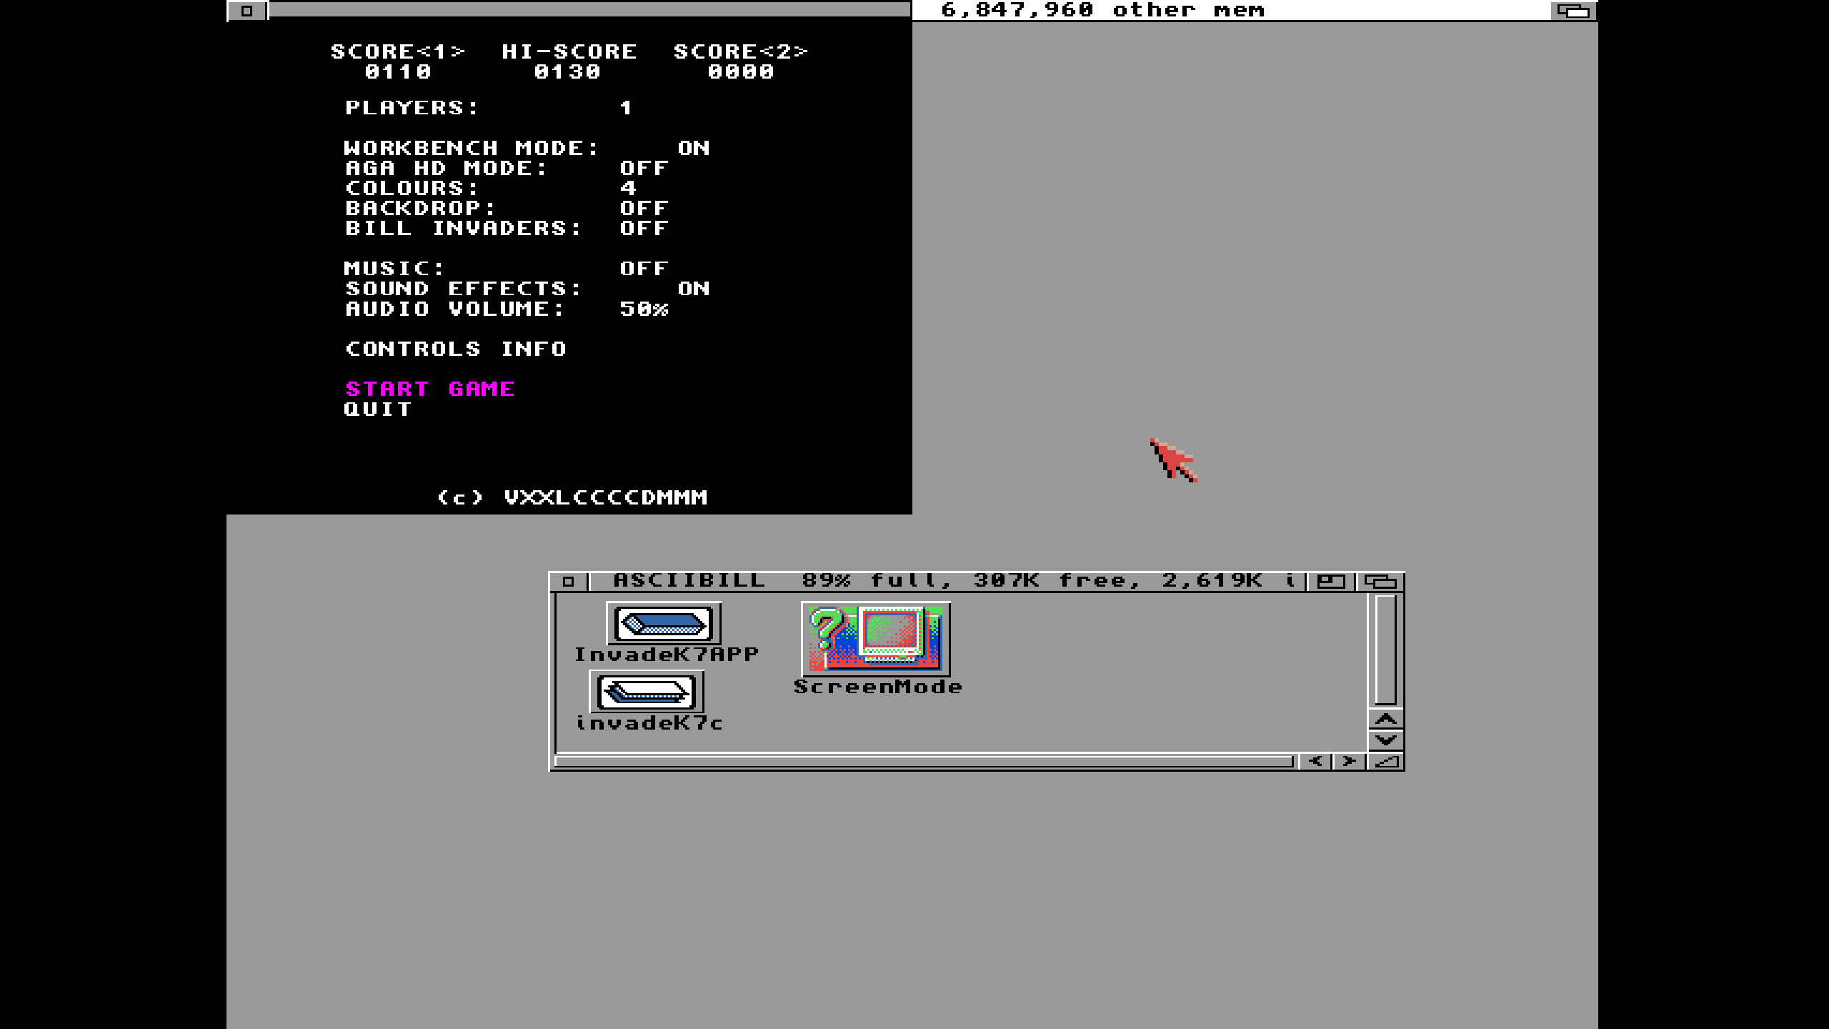The width and height of the screenshot is (1829, 1029).
Task: Launch the ScreenMode preferences icon
Action: (876, 639)
